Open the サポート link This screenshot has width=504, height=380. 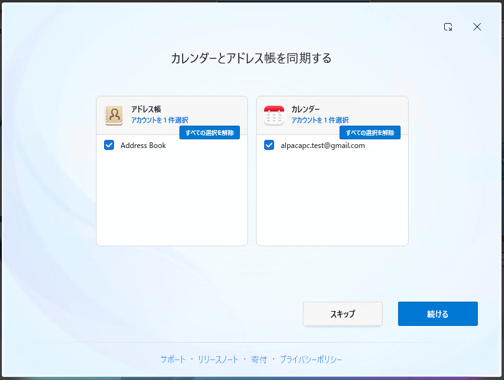[173, 359]
